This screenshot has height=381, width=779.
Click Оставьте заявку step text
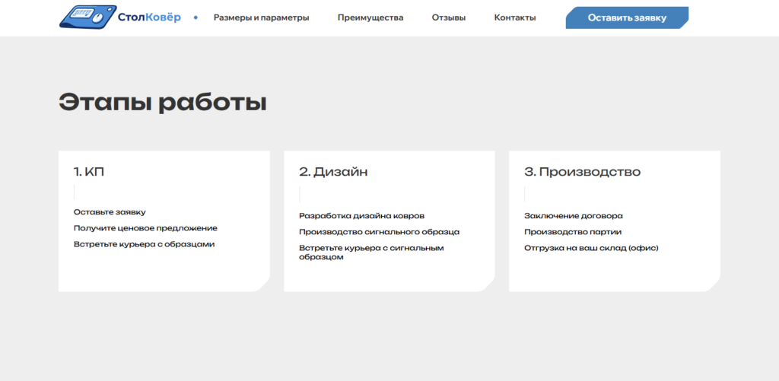click(x=110, y=212)
